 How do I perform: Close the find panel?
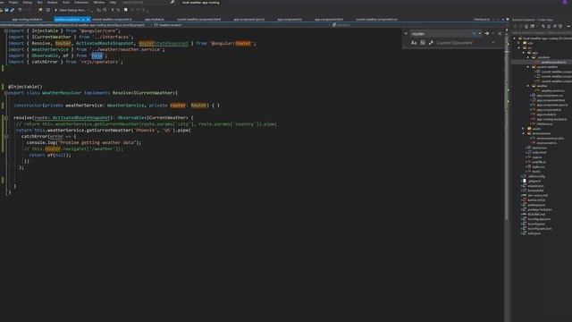500,34
